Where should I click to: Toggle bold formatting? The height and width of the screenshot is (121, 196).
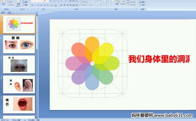click(32, 5)
